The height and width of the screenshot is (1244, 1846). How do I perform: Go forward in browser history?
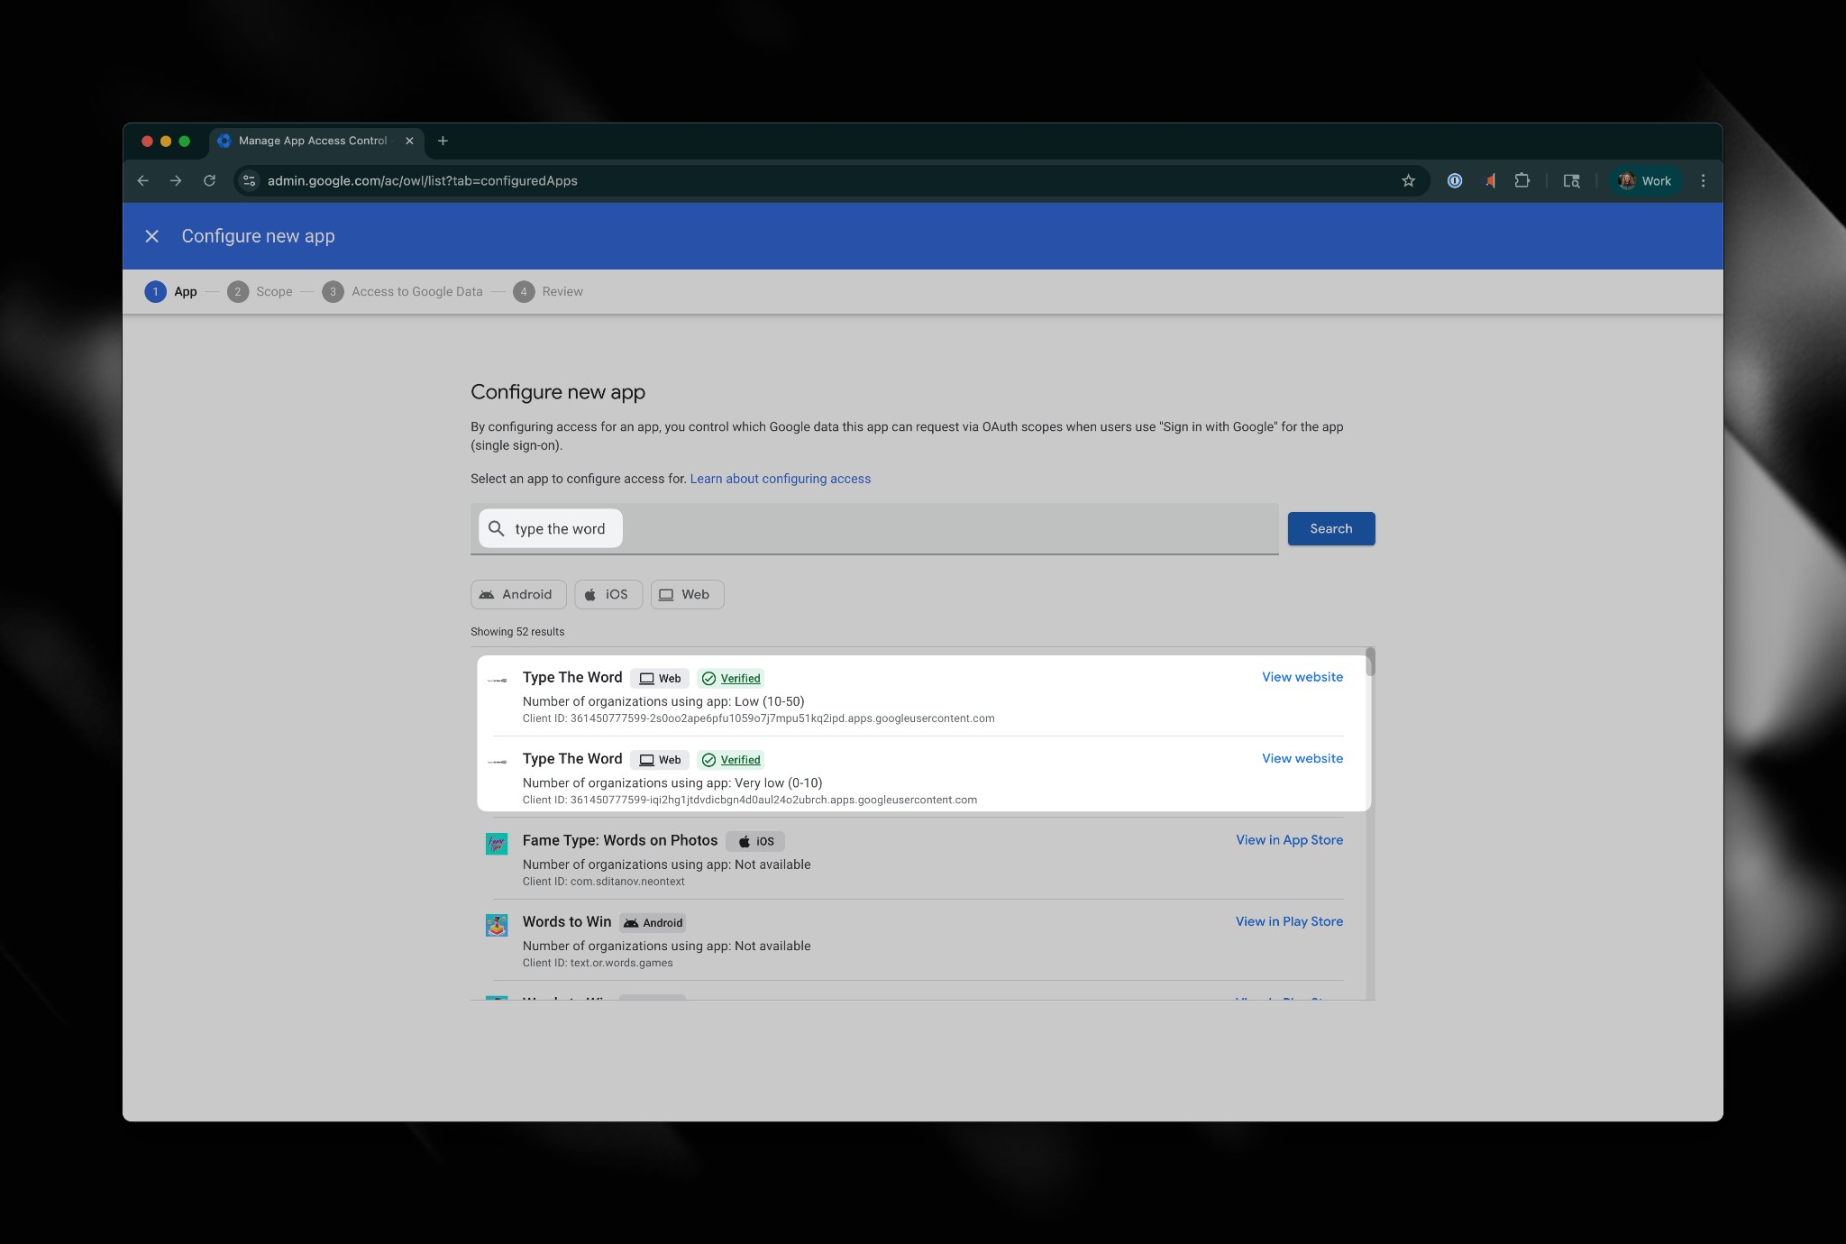tap(176, 181)
